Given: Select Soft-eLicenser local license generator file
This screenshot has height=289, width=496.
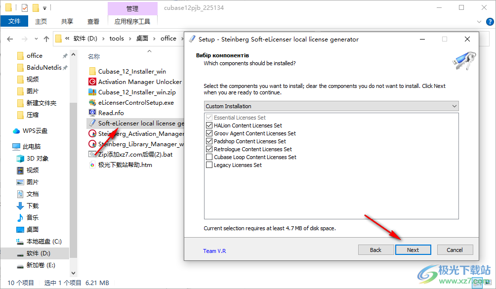Looking at the screenshot, I should tap(136, 124).
